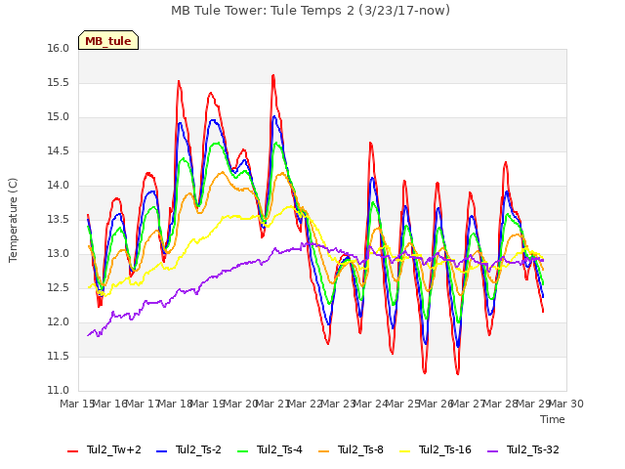This screenshot has height=469, width=625.
Task: Click the Tul2_Ts-8 legend label
Action: click(x=360, y=449)
